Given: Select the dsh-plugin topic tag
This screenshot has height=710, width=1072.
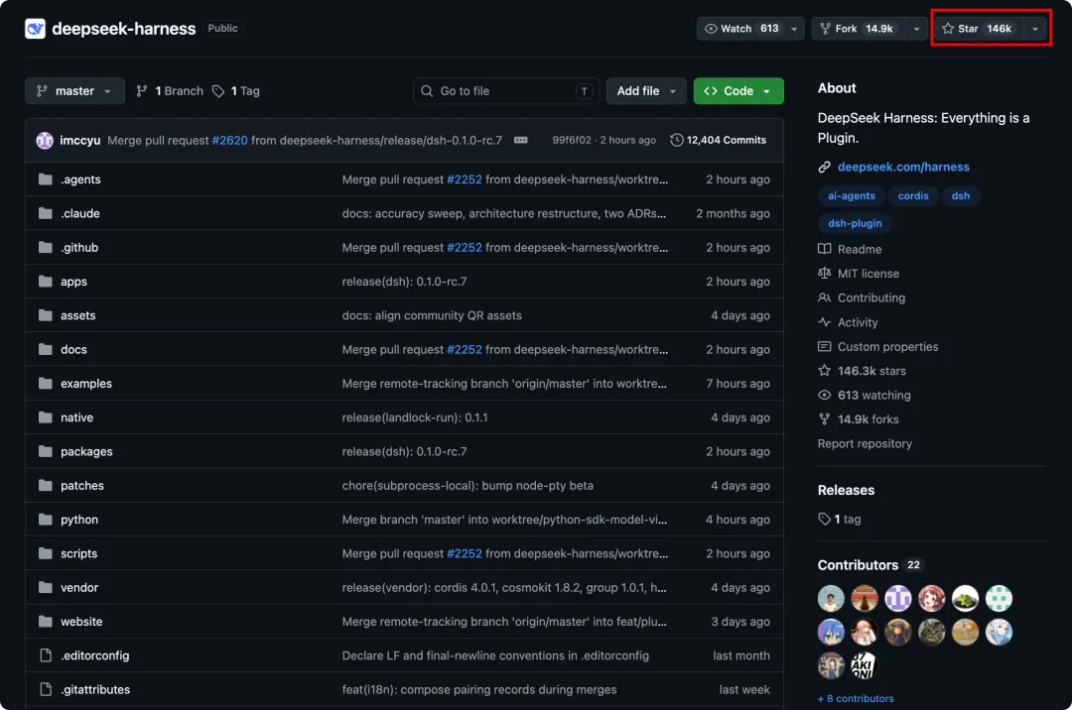Looking at the screenshot, I should [x=855, y=223].
